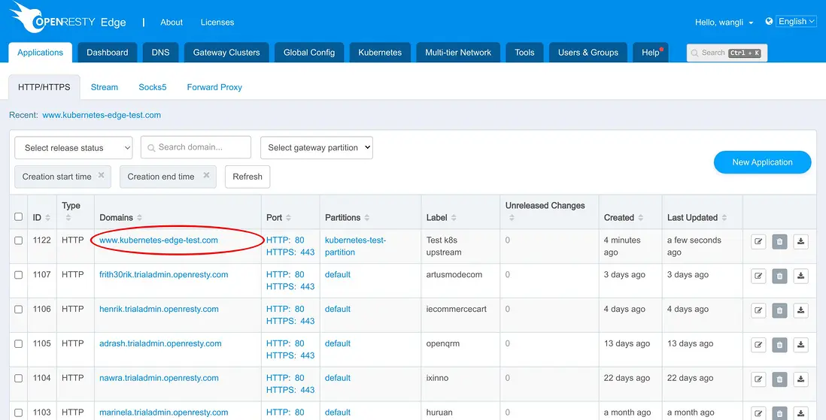Clear the Creation start time filter

pyautogui.click(x=101, y=175)
